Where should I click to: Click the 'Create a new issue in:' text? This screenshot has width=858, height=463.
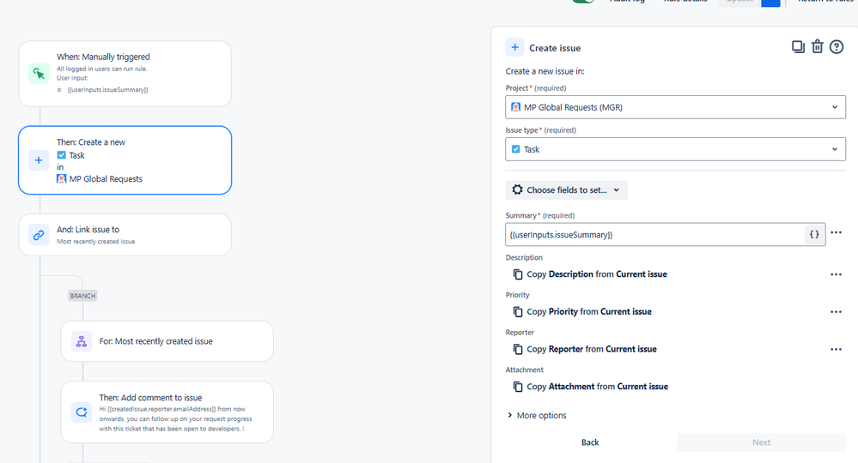pos(545,71)
